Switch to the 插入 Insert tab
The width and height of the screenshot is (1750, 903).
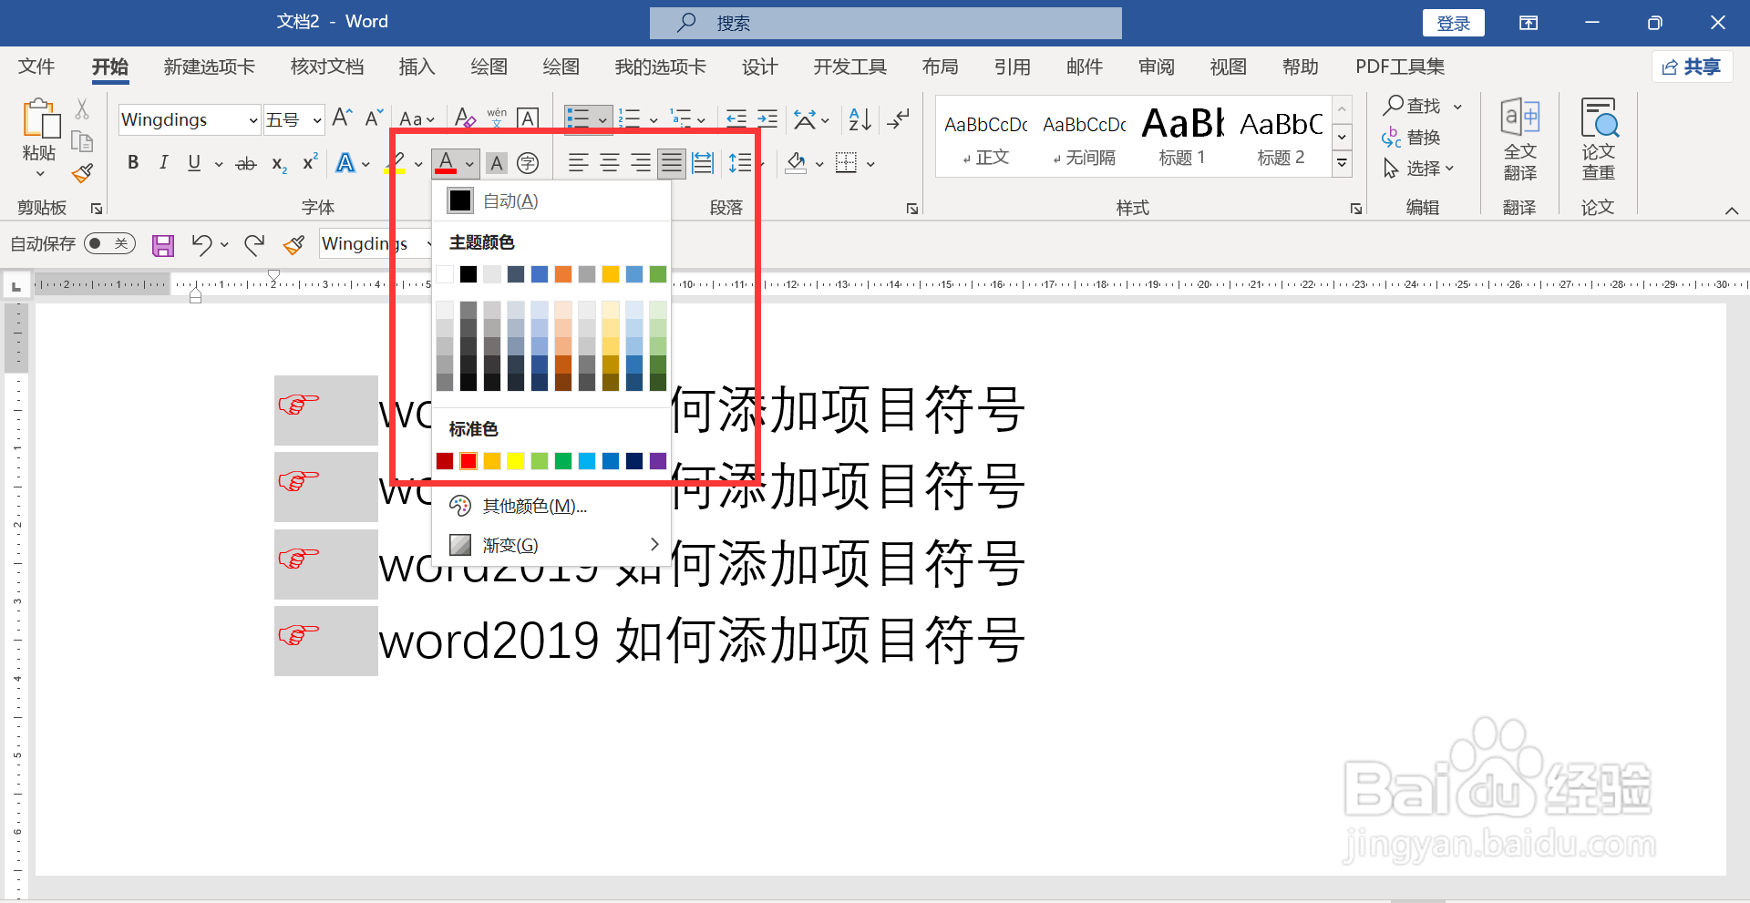point(417,67)
